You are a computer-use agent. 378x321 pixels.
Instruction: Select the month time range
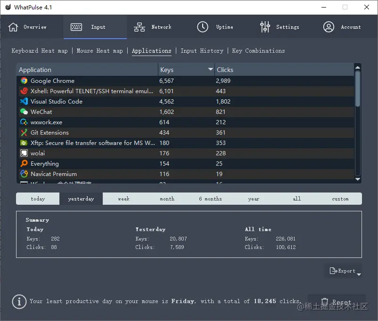coord(167,199)
